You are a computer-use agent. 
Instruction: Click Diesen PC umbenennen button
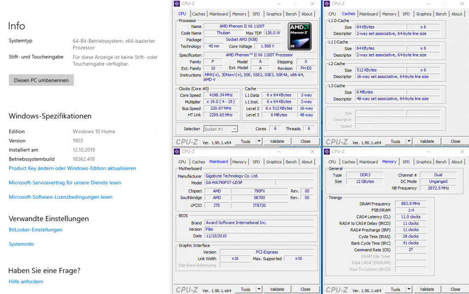[41, 80]
